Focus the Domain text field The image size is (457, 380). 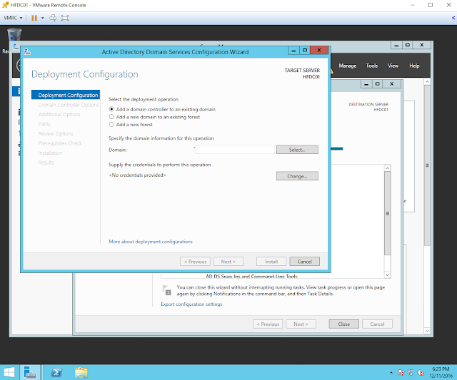pyautogui.click(x=235, y=150)
